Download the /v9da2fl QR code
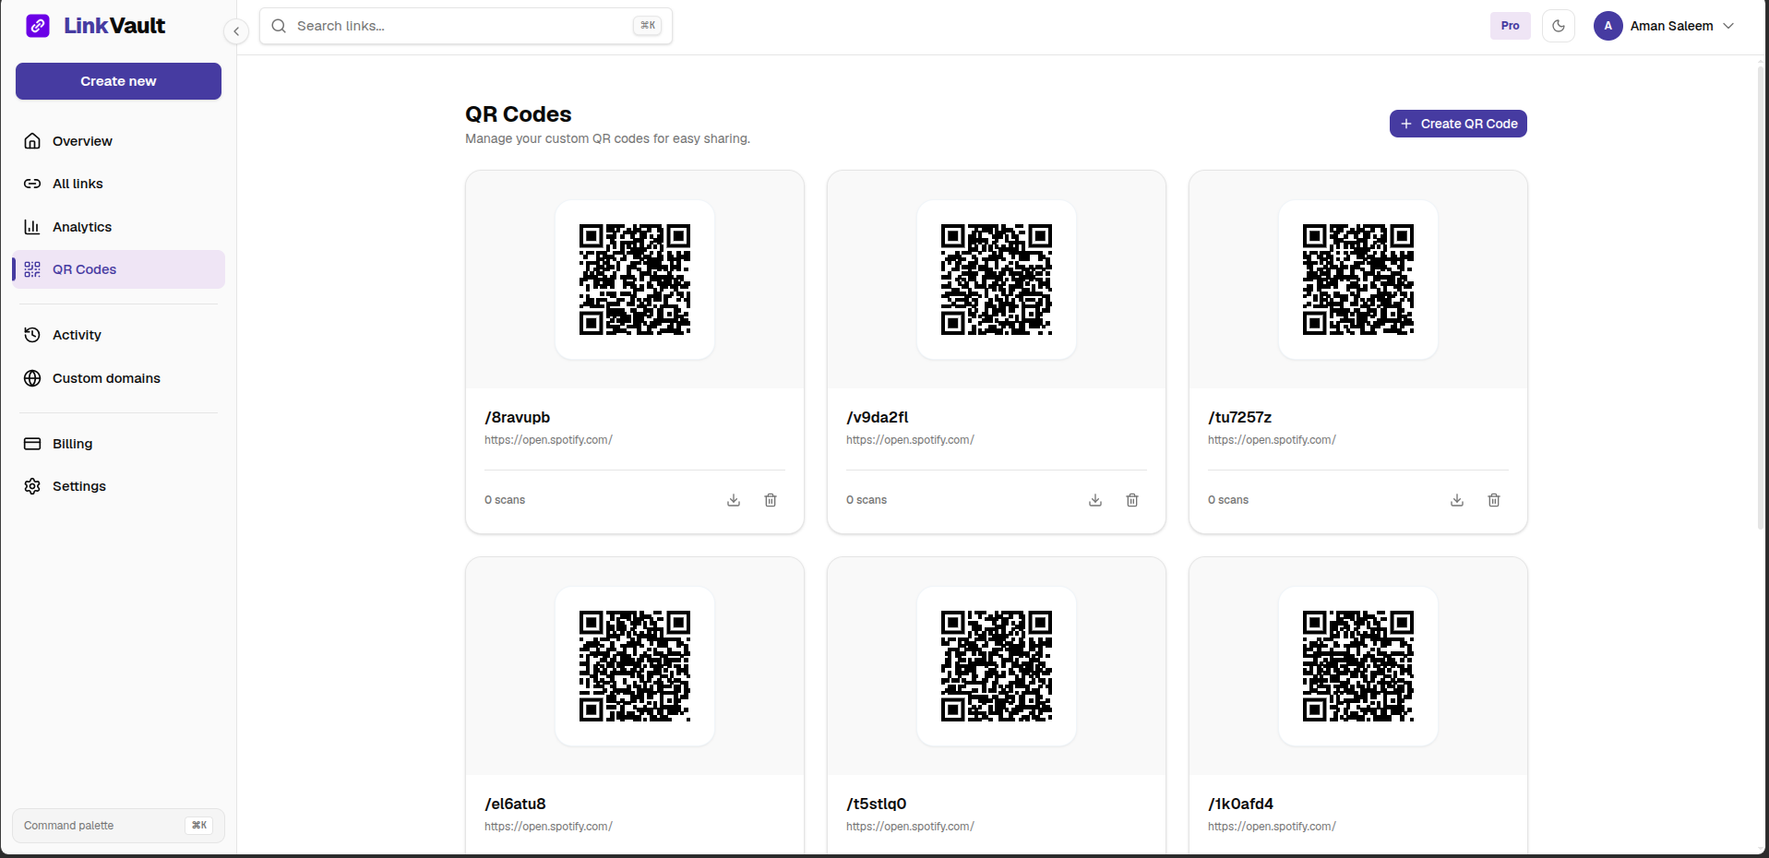Screen dimensions: 1769x858 click(x=1095, y=500)
